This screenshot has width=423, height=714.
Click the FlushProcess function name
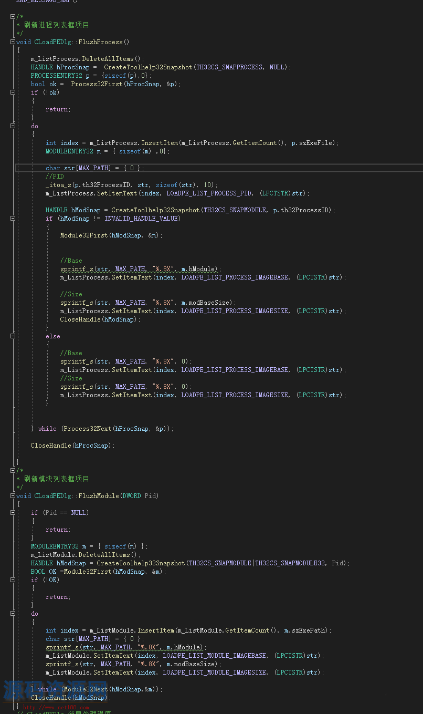point(100,42)
